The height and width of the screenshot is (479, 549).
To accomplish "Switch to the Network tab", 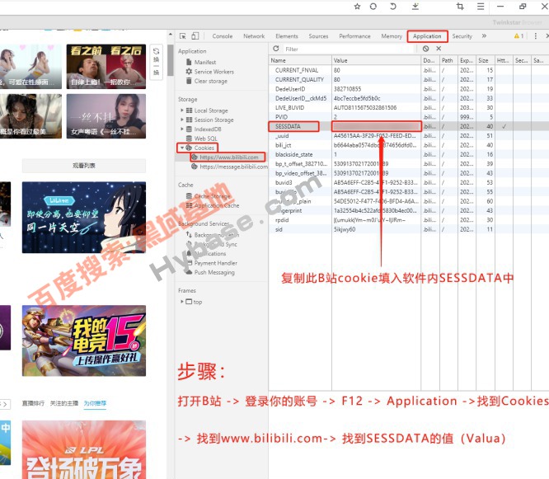I will point(254,36).
